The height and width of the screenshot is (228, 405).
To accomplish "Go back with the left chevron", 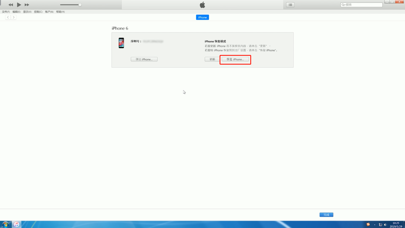I will (x=8, y=17).
